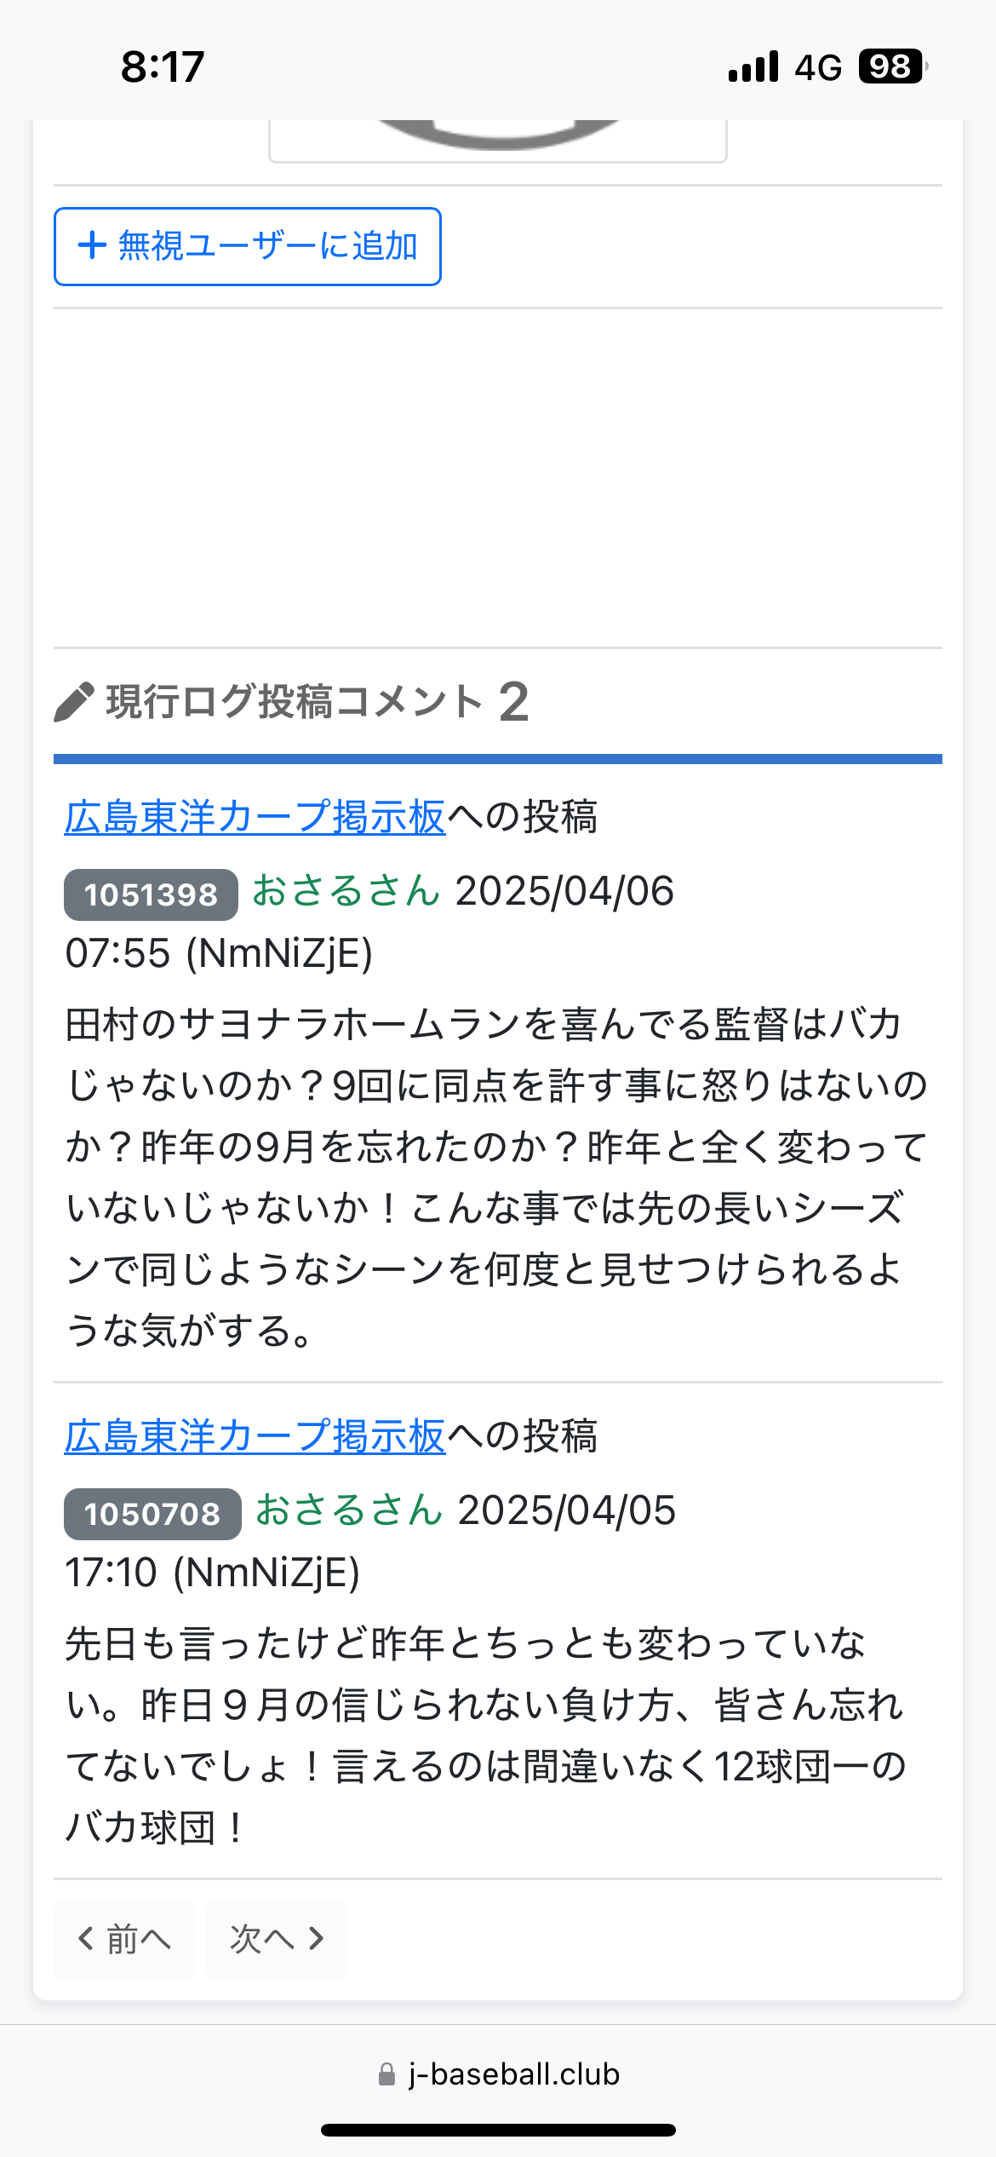This screenshot has width=996, height=2157.
Task: Open first 広島東洋カープ掲示板 link
Action: [x=255, y=817]
